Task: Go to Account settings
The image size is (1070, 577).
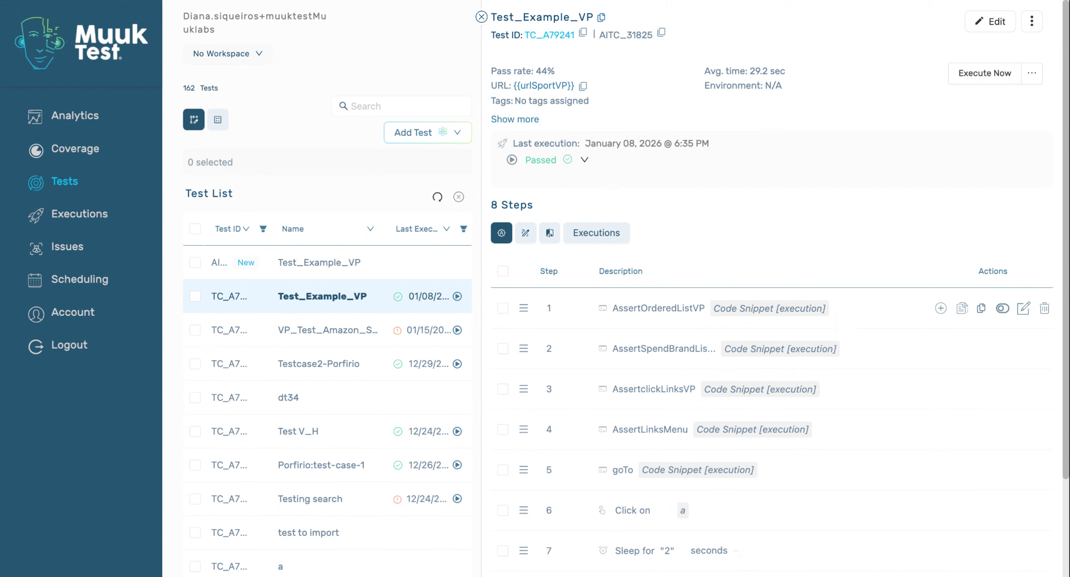Action: 72,312
